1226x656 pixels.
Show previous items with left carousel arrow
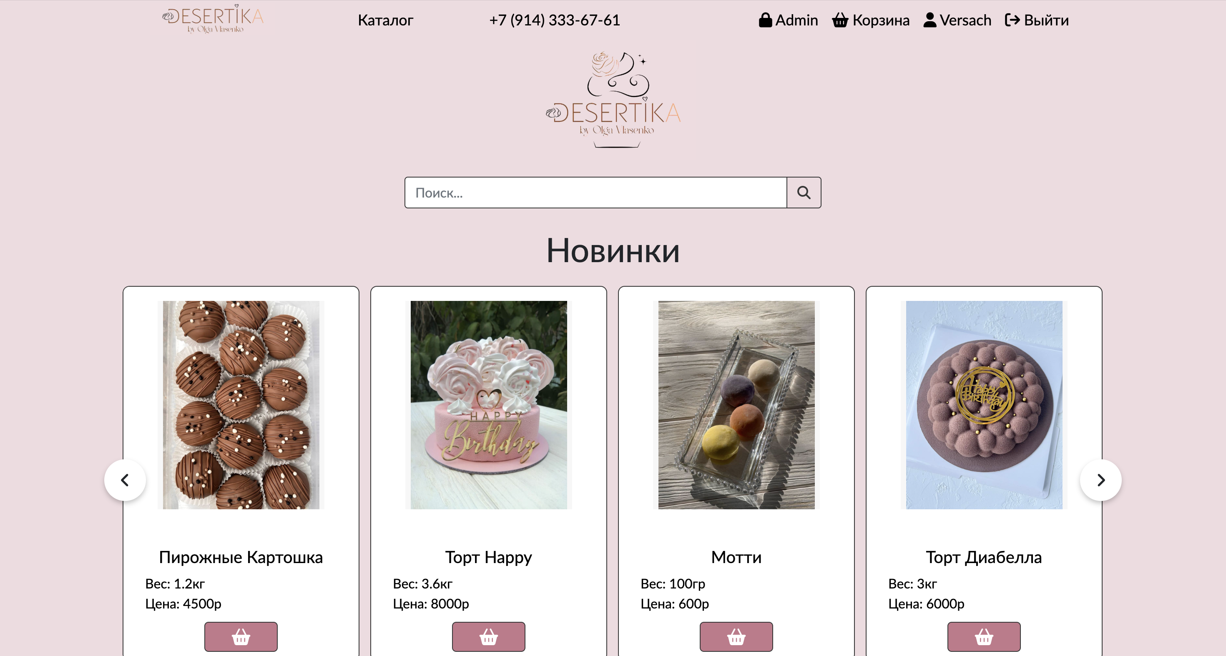coord(125,480)
